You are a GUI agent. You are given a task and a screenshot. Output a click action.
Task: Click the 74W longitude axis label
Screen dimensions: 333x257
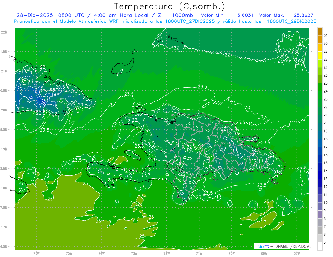coord(102,253)
